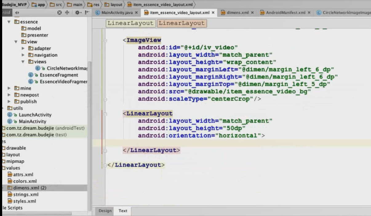Select EssenceVideoFragment in project tree
Viewport: 371px width, 216px height.
pos(58,82)
